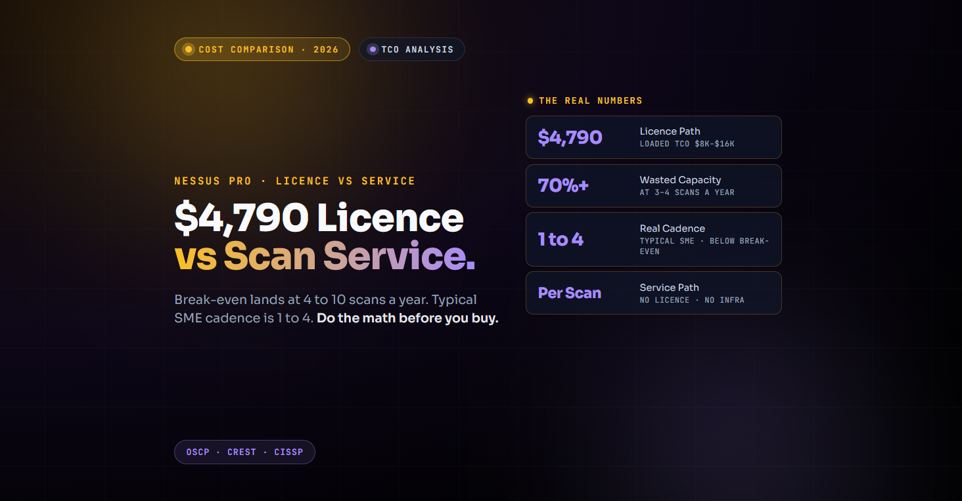Click the Service Path label
Image resolution: width=962 pixels, height=501 pixels.
coord(669,288)
